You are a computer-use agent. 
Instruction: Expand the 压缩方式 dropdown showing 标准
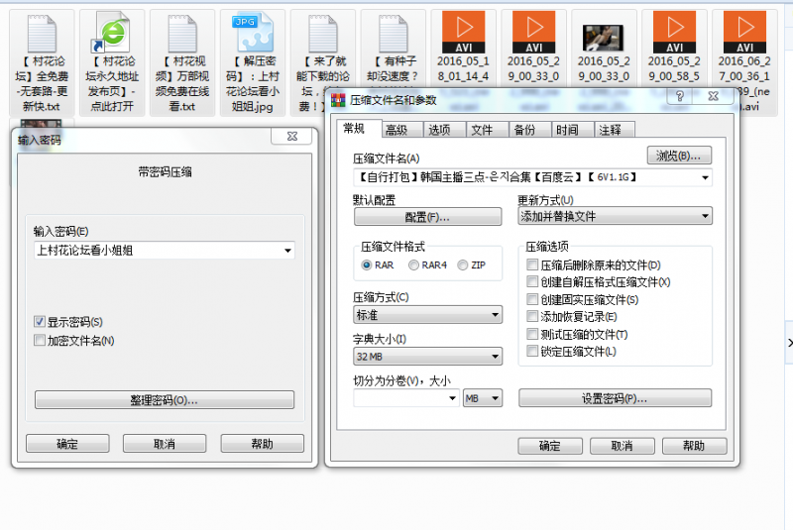[427, 315]
